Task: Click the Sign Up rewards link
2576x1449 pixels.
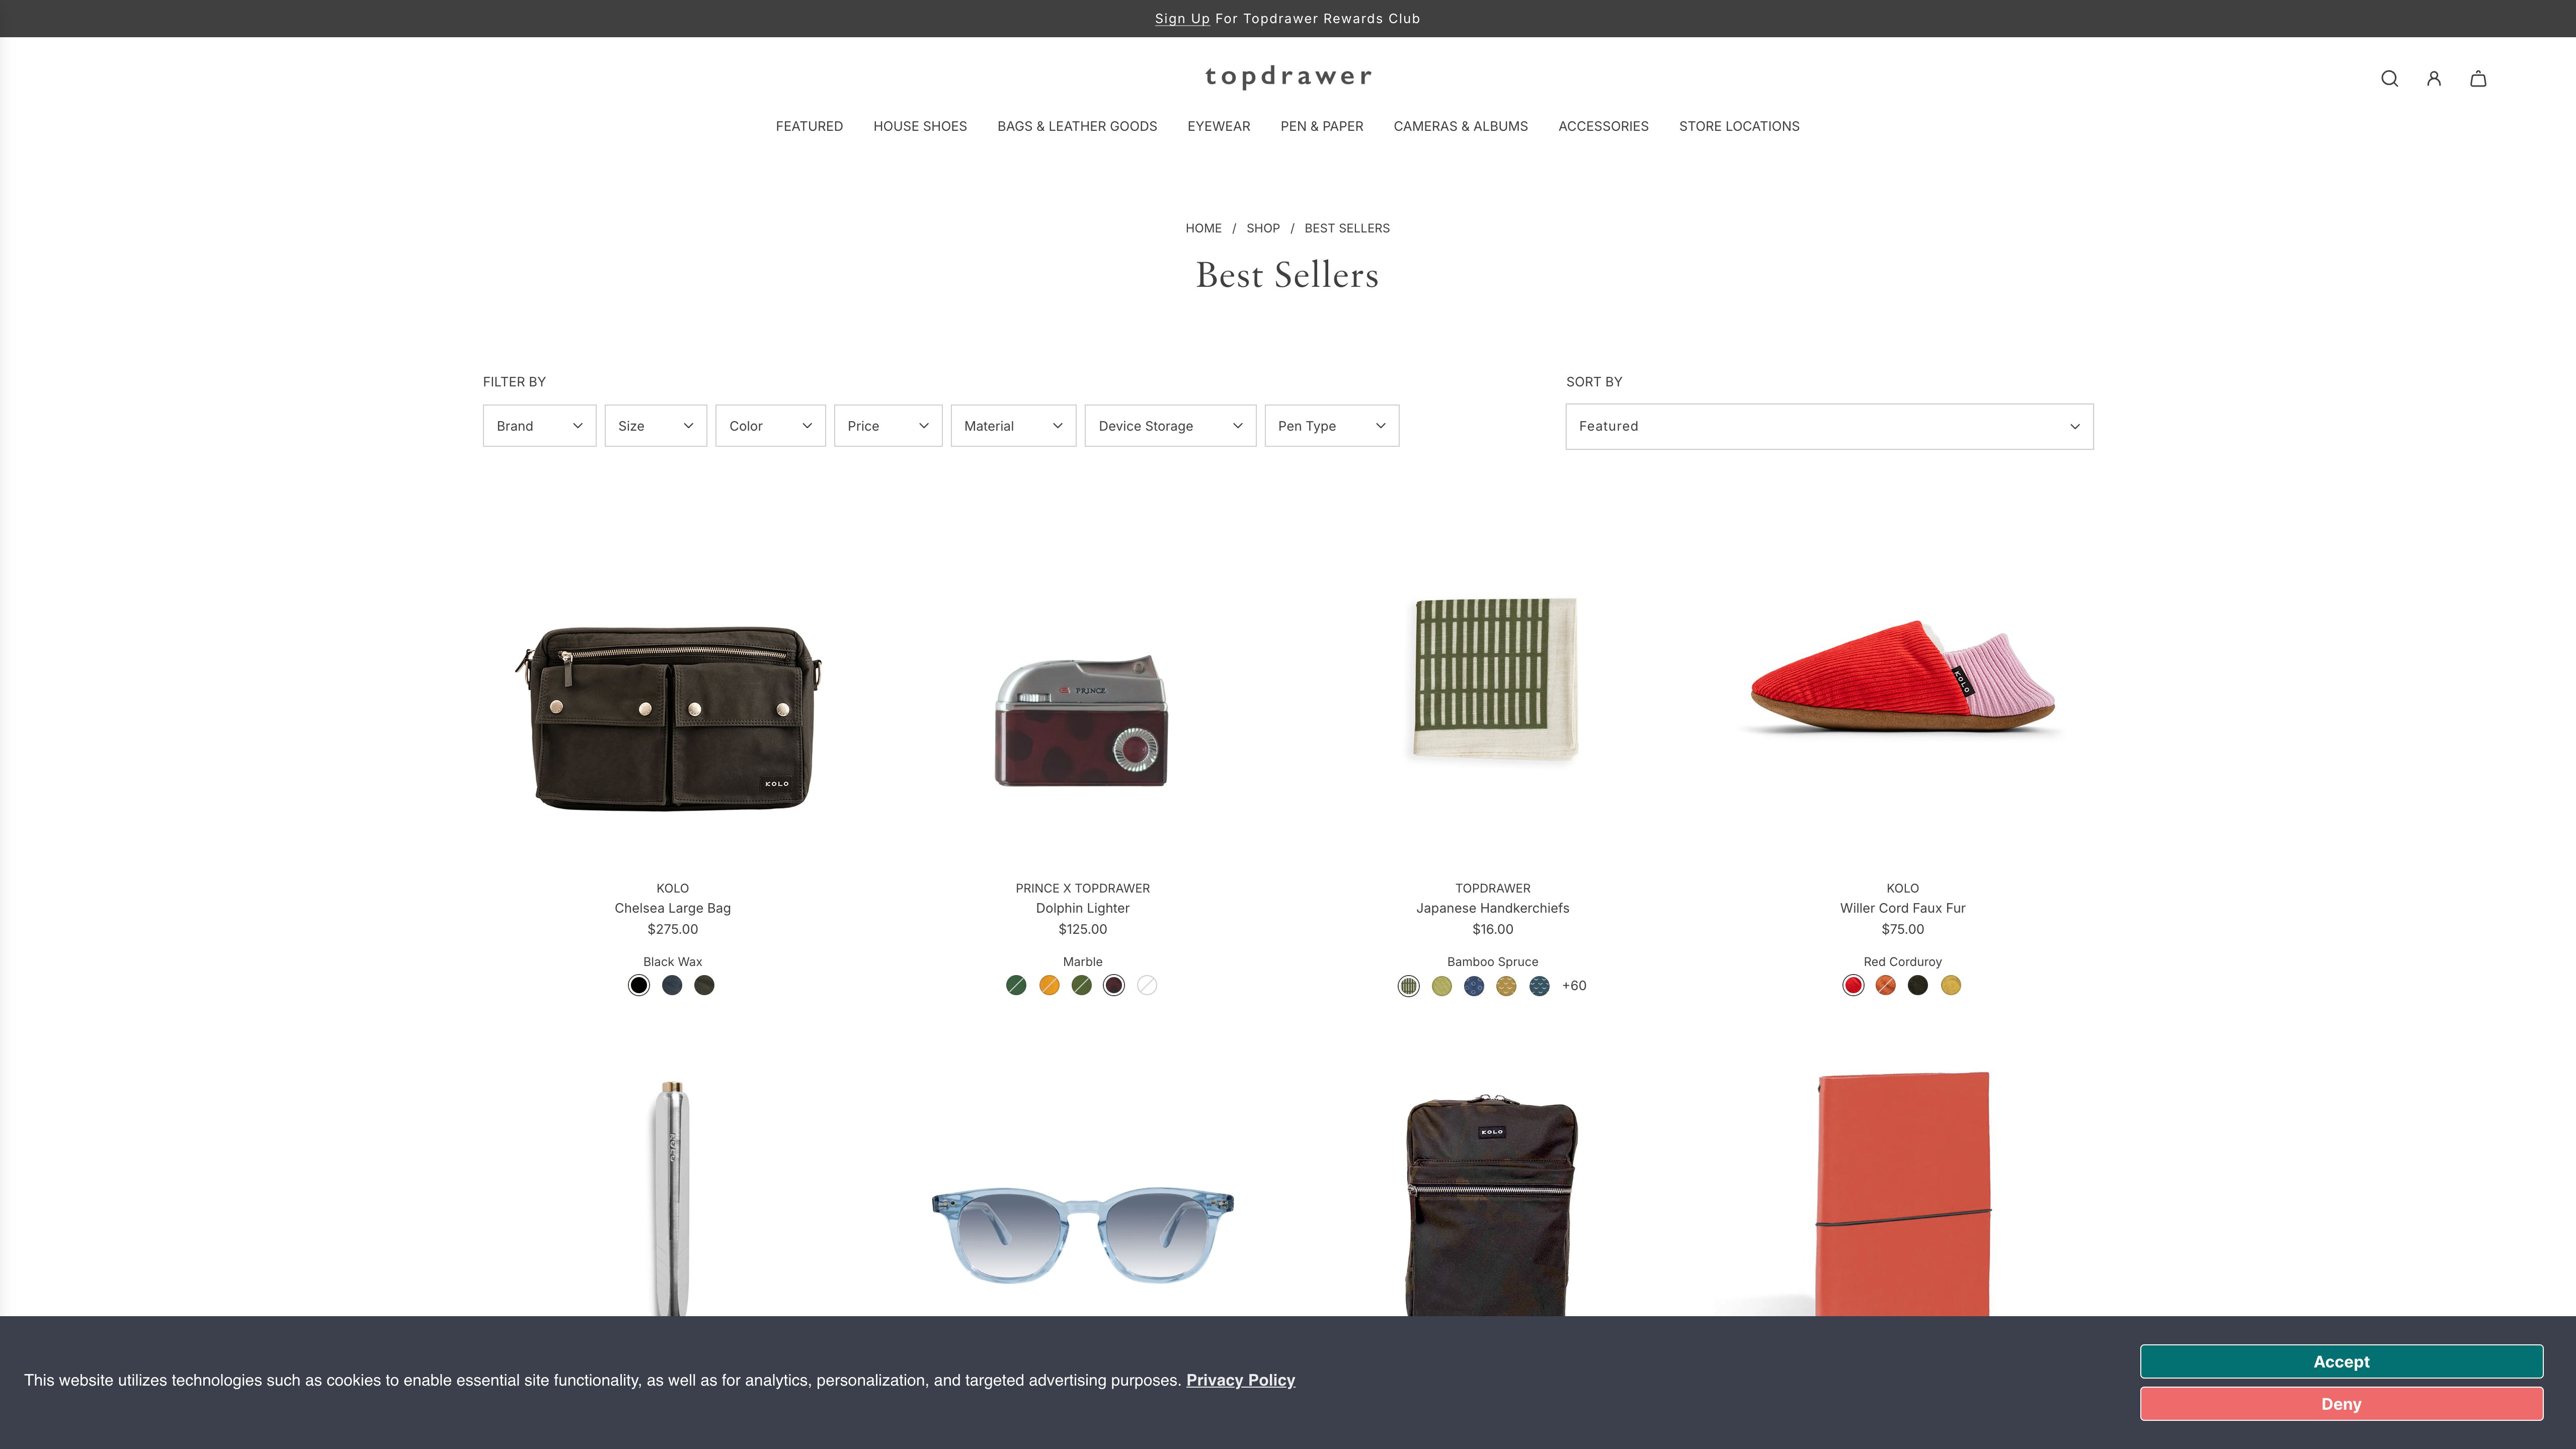Action: 1182,19
